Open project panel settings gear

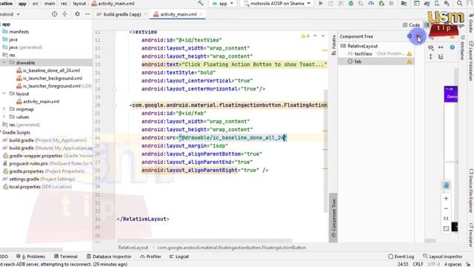pos(77,14)
